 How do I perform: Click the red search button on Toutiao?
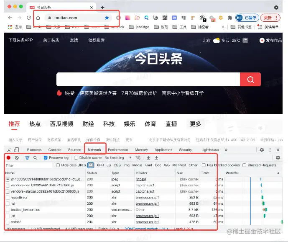(250, 79)
